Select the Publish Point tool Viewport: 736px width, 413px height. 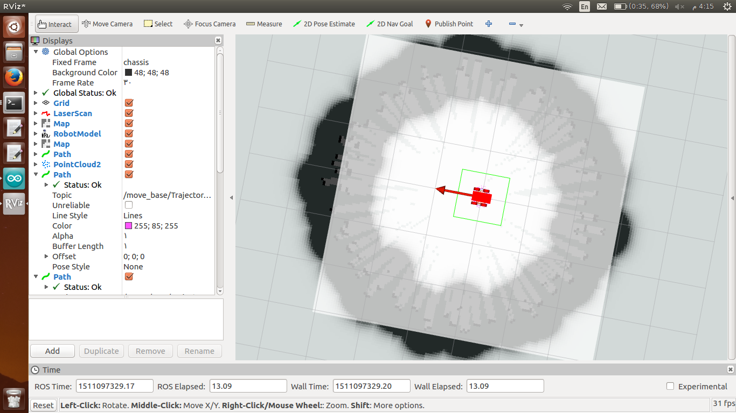[x=449, y=24]
